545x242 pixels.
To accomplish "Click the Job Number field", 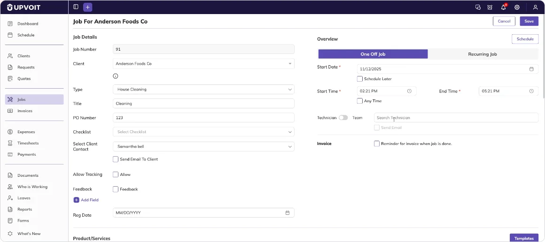I will tap(203, 49).
